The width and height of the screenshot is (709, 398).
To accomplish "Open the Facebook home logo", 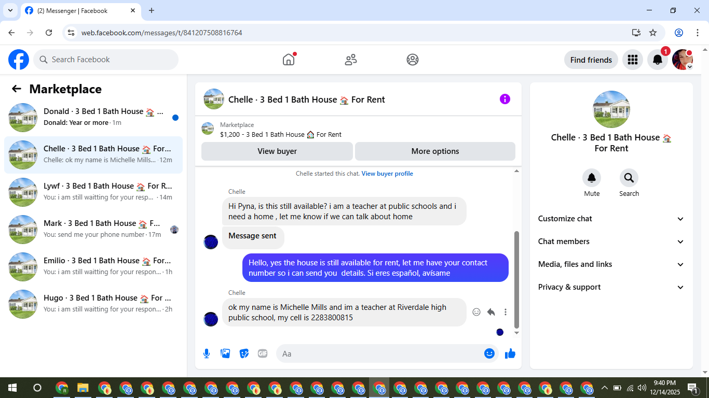I will [x=19, y=60].
